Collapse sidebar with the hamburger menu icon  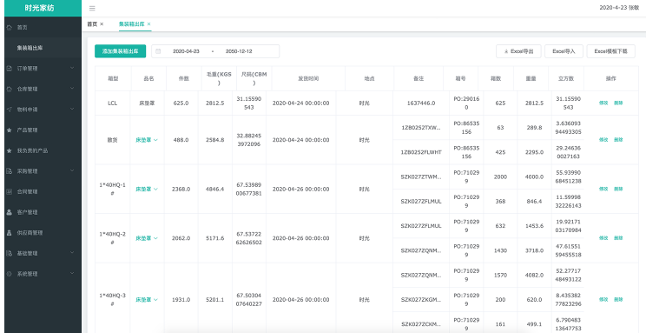pos(92,8)
